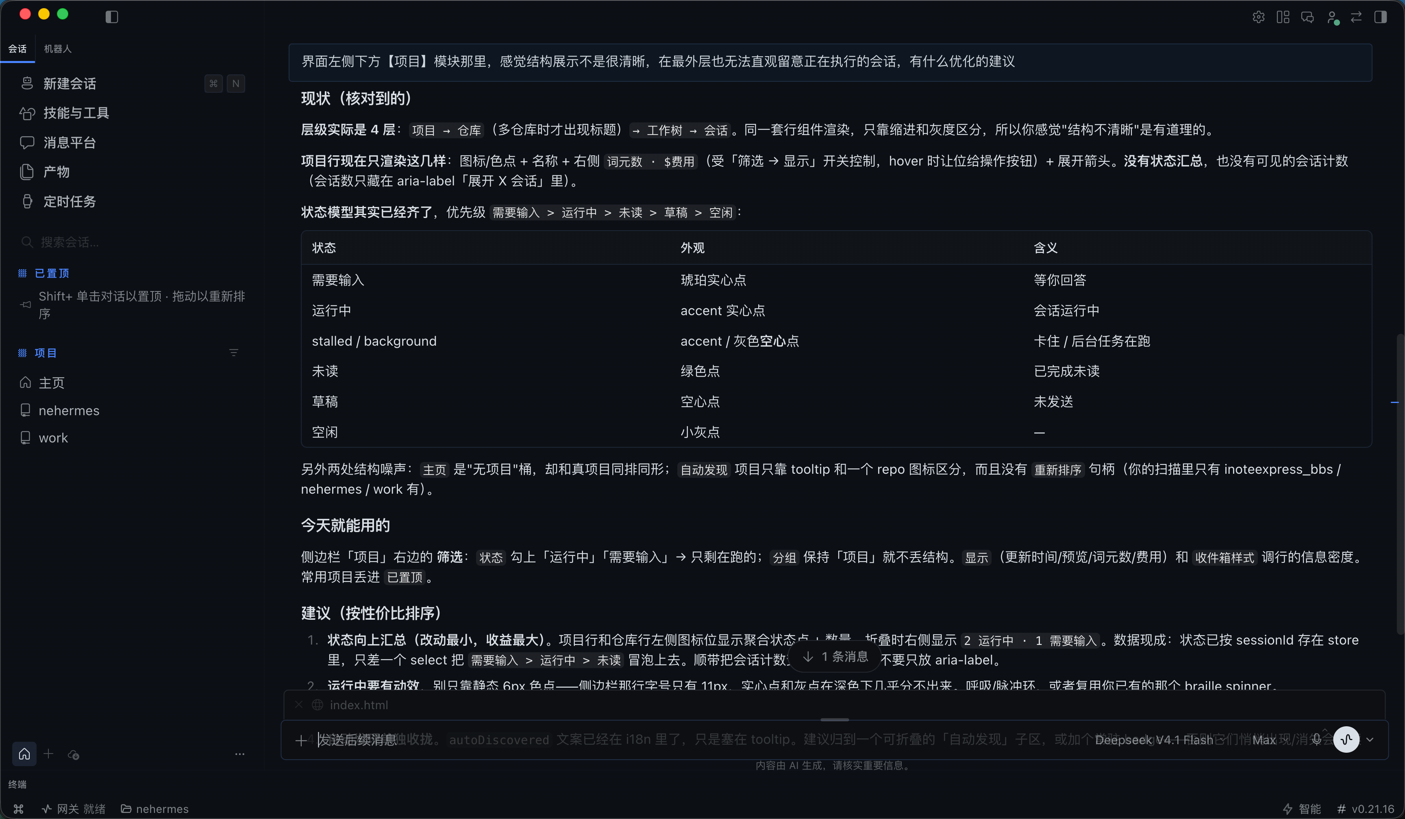
Task: Focus the 搜索会话 search field
Action: click(x=132, y=242)
